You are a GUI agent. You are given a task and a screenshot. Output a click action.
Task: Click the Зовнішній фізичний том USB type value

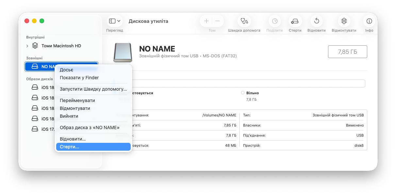338,115
